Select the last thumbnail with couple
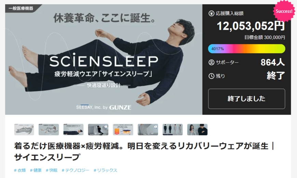The image size is (297, 178). point(197,129)
